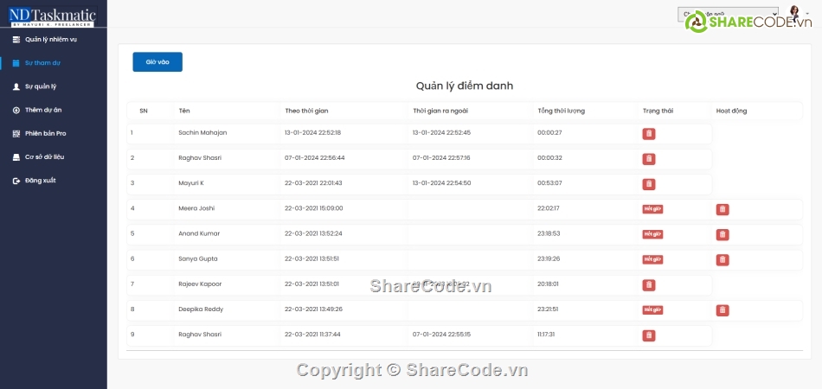This screenshot has height=389, width=822.
Task: Click the trash icon in Anand Kumar's row
Action: pos(722,234)
